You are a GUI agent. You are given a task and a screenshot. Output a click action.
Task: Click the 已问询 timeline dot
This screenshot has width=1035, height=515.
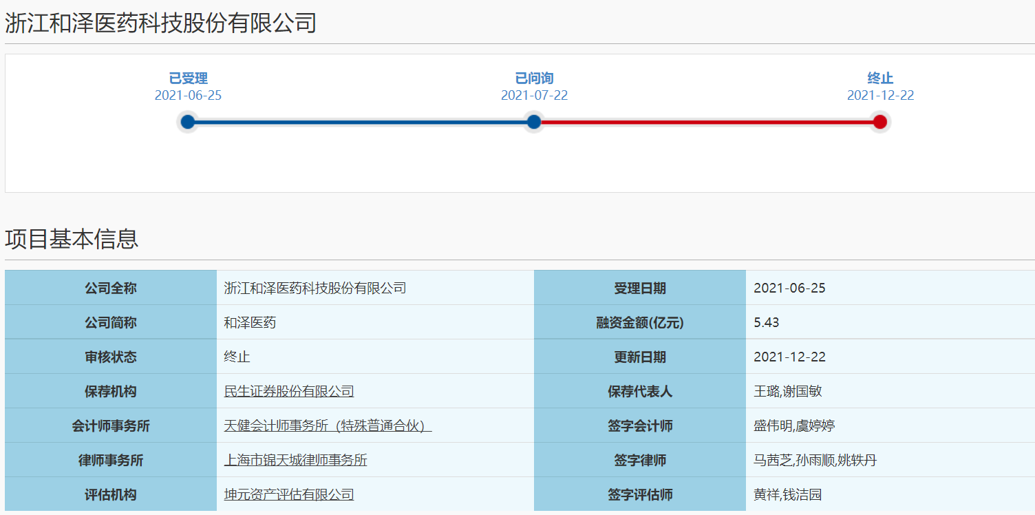534,123
